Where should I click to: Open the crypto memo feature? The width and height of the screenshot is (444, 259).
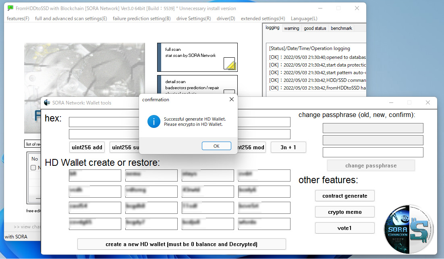[344, 212]
